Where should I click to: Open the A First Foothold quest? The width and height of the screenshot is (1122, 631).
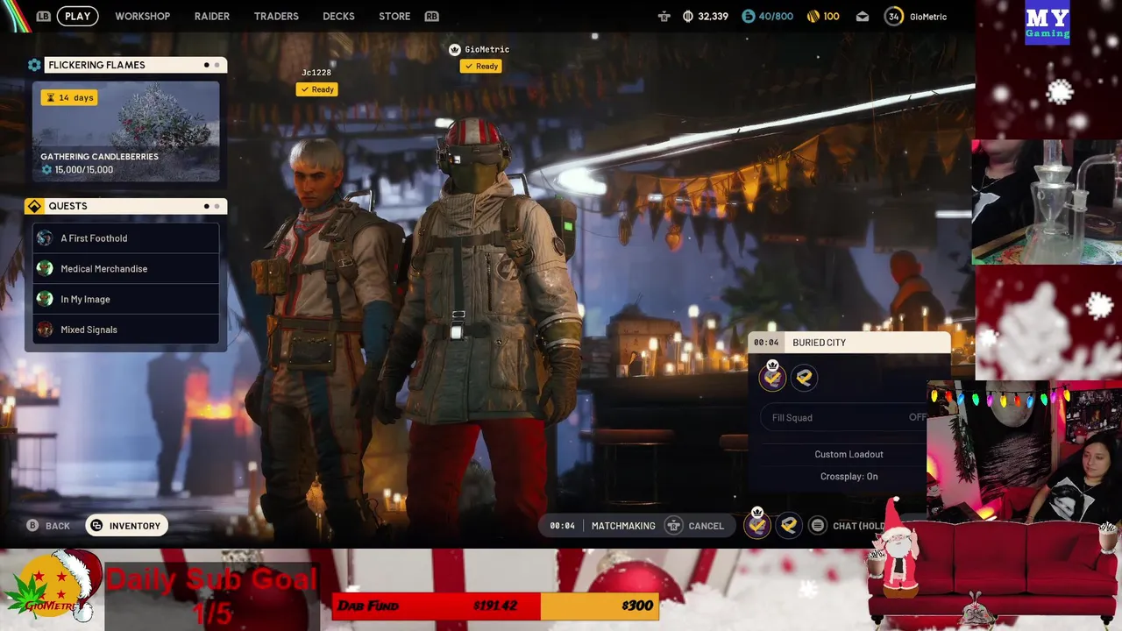point(126,238)
